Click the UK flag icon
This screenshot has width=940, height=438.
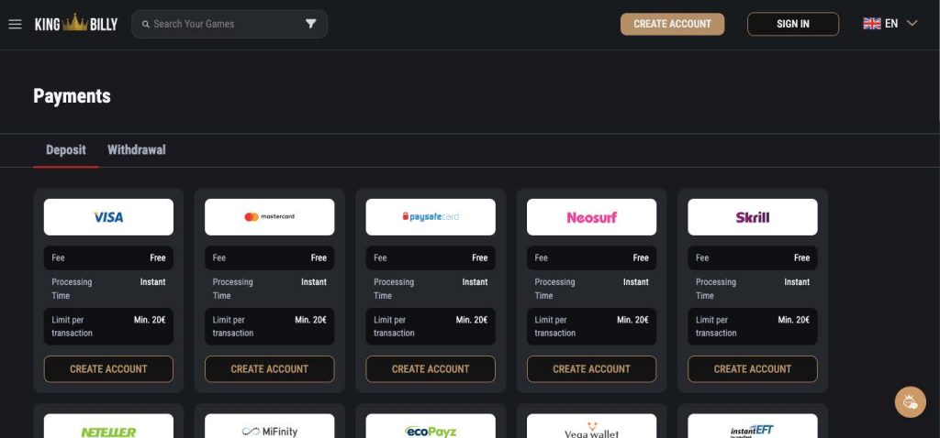click(872, 23)
